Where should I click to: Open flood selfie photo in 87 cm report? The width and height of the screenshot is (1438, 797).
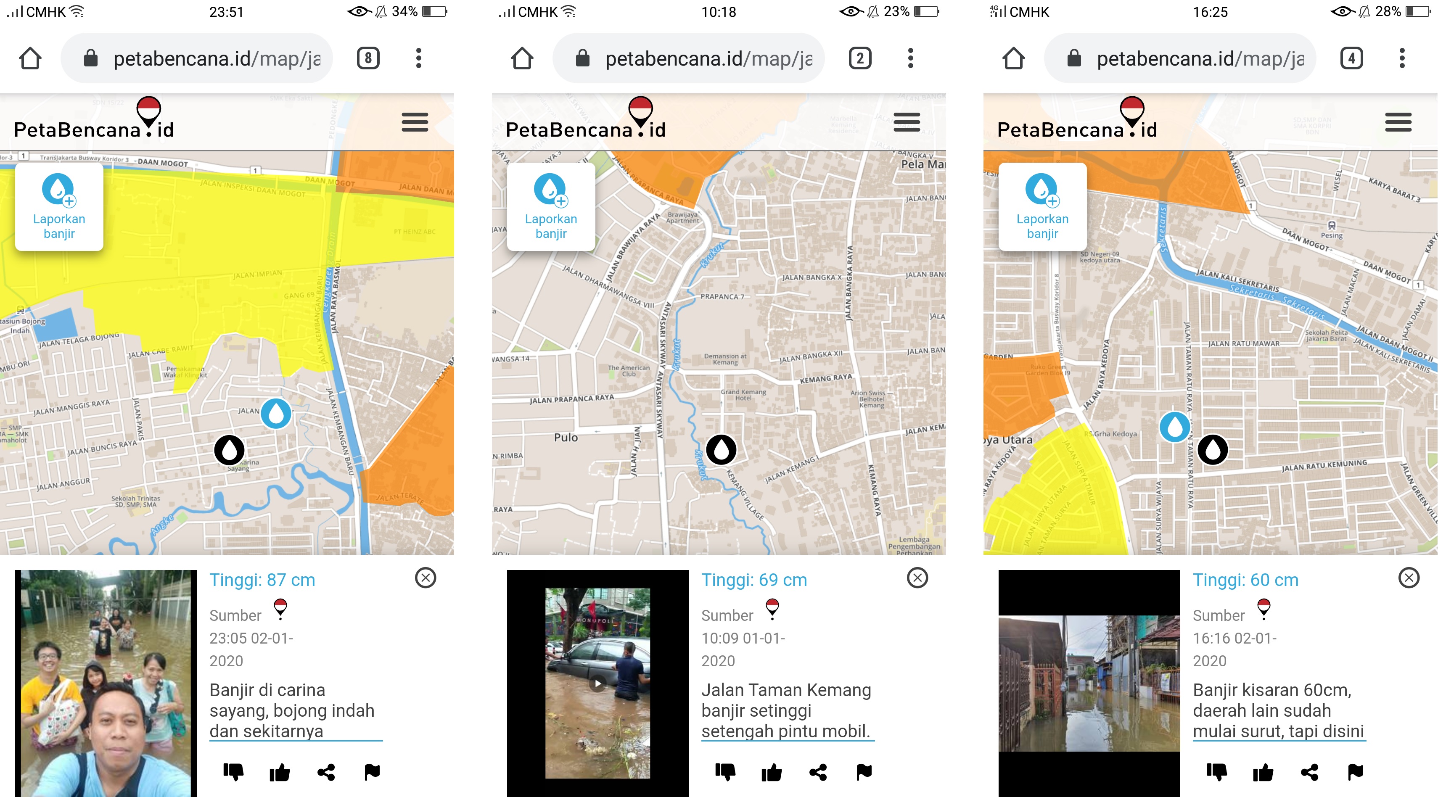coord(106,683)
